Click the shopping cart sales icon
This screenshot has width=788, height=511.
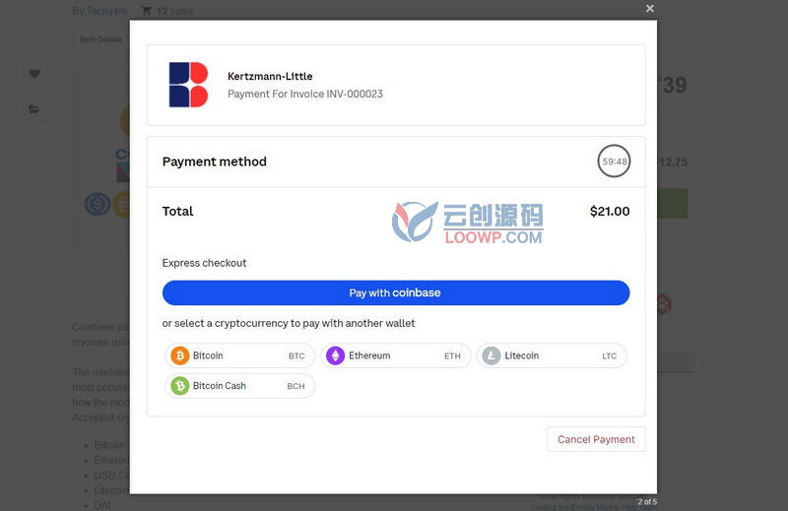(x=146, y=11)
